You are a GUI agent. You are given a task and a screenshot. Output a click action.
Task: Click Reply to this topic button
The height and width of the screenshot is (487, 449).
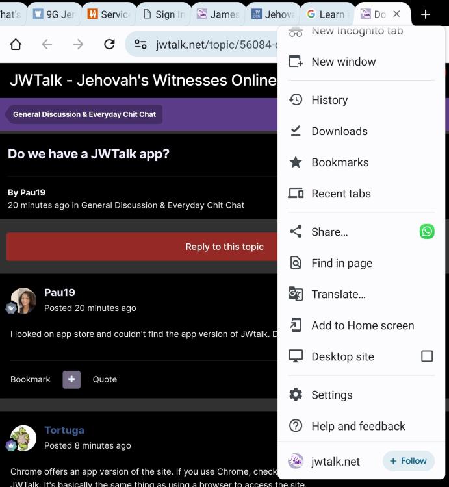[x=142, y=247]
